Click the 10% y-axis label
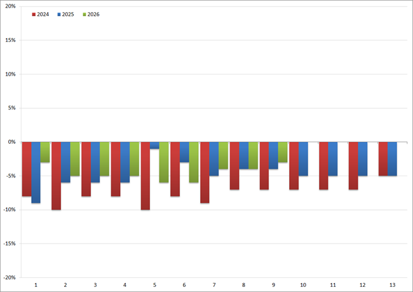413x292 pixels. click(11, 74)
